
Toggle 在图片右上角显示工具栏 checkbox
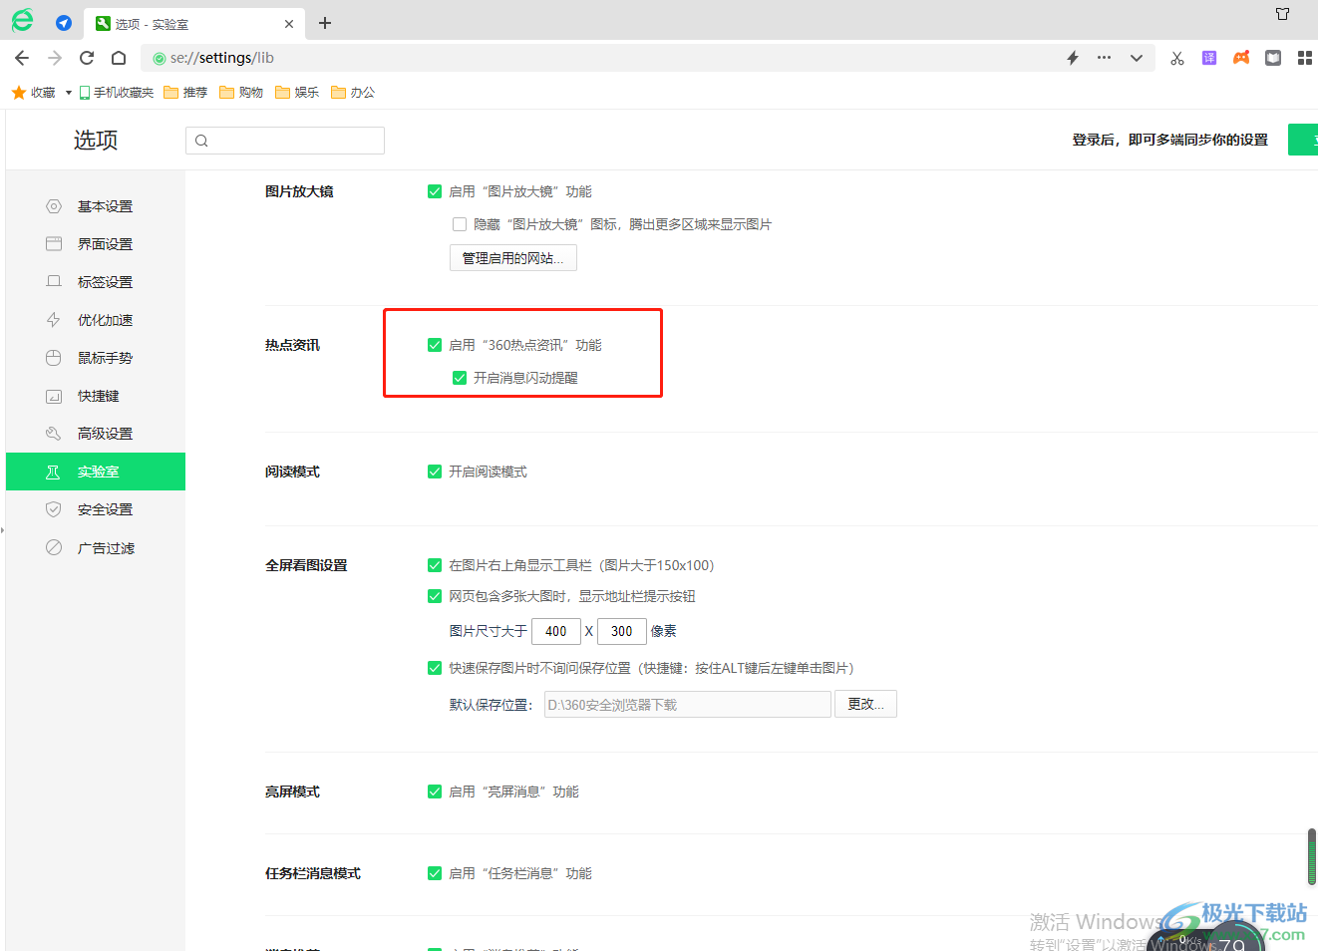point(435,565)
